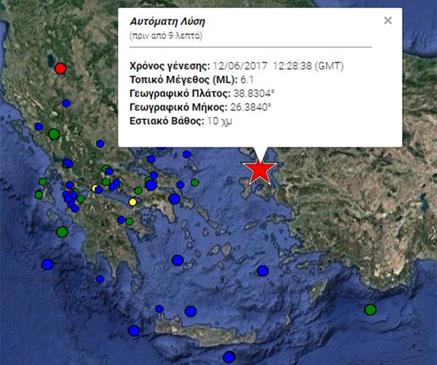Click the blue marker at southwestern Peloponnese tip
This screenshot has height=365, width=437.
[100, 279]
